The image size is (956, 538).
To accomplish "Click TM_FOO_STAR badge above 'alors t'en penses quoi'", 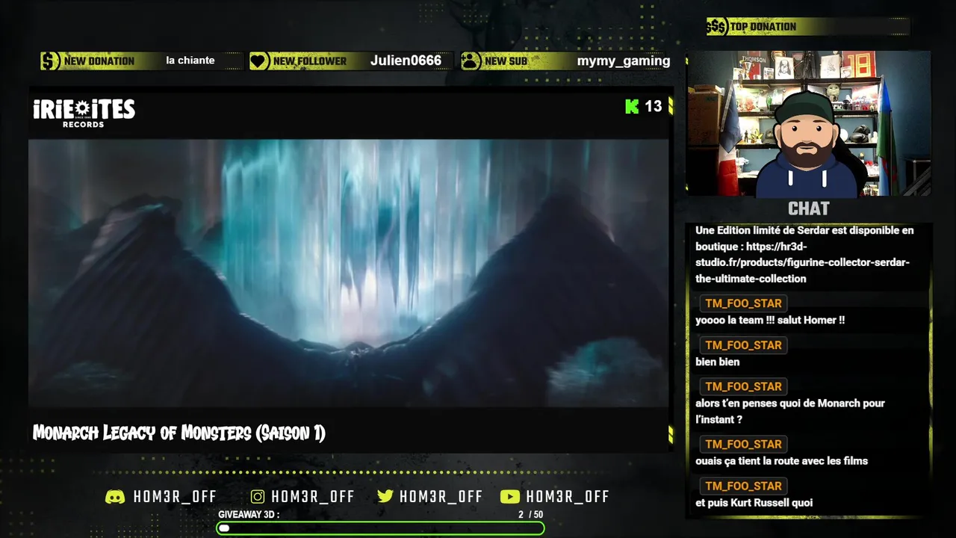I will pos(743,386).
